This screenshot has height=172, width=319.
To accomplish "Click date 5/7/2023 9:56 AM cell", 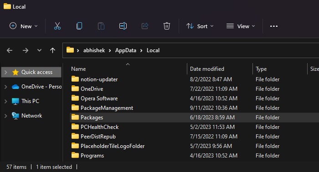I will click(211, 146).
